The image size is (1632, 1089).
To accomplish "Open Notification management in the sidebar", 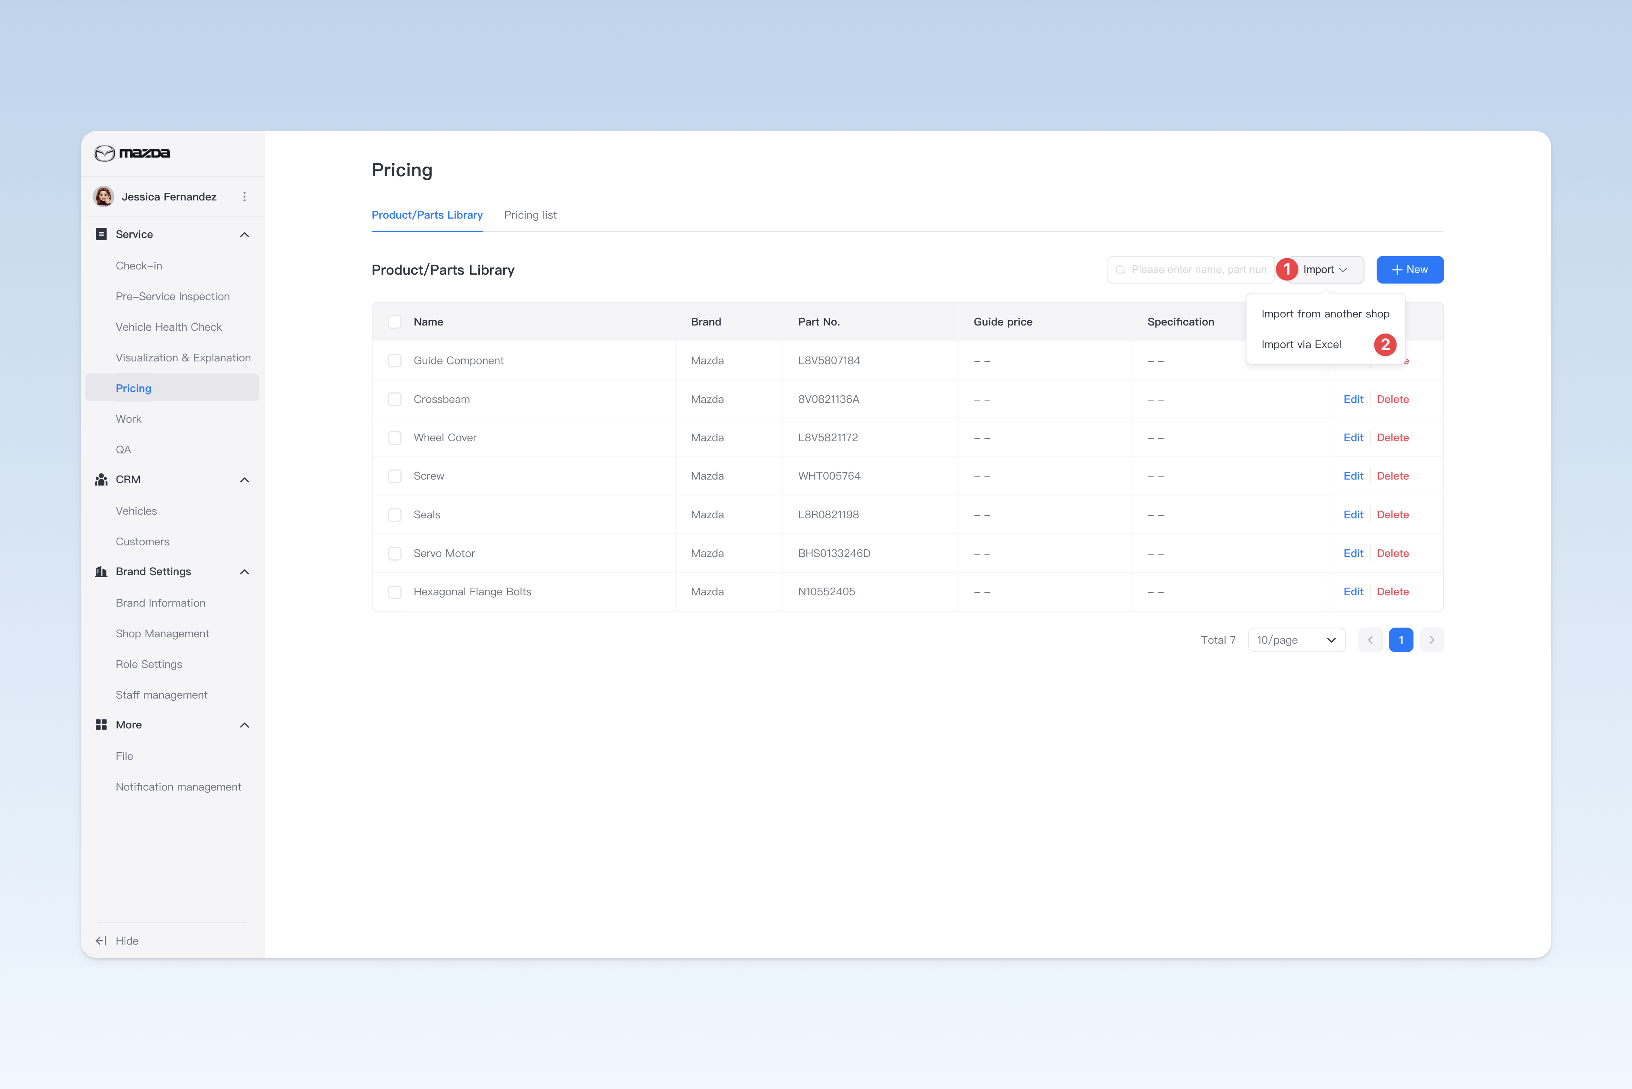I will (x=179, y=787).
